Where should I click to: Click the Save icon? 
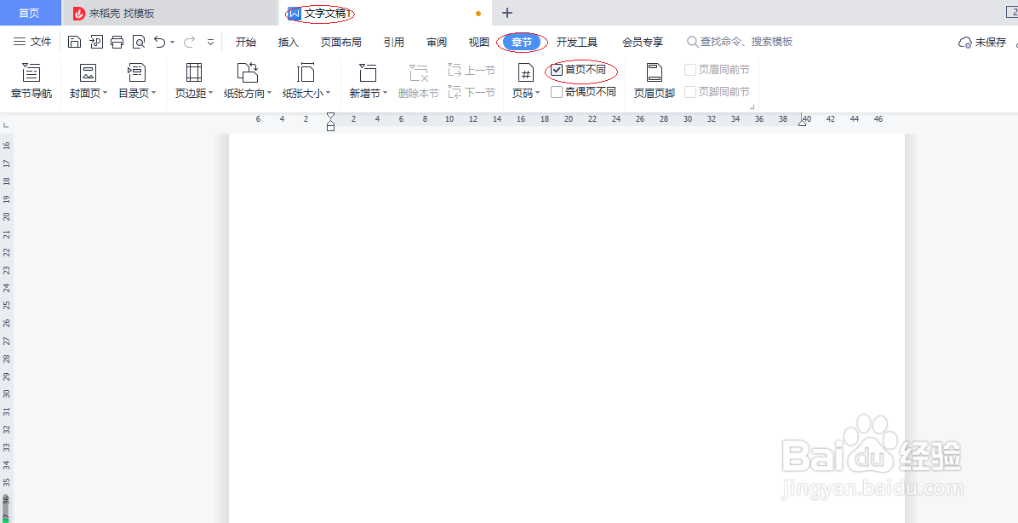[75, 41]
